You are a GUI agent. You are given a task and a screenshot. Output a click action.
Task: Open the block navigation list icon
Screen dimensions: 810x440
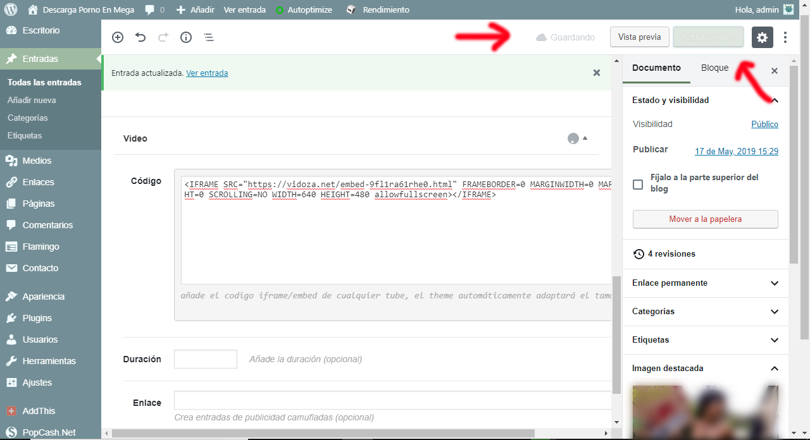[209, 37]
